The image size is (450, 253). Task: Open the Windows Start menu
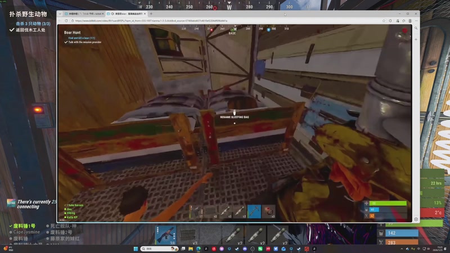click(x=136, y=249)
